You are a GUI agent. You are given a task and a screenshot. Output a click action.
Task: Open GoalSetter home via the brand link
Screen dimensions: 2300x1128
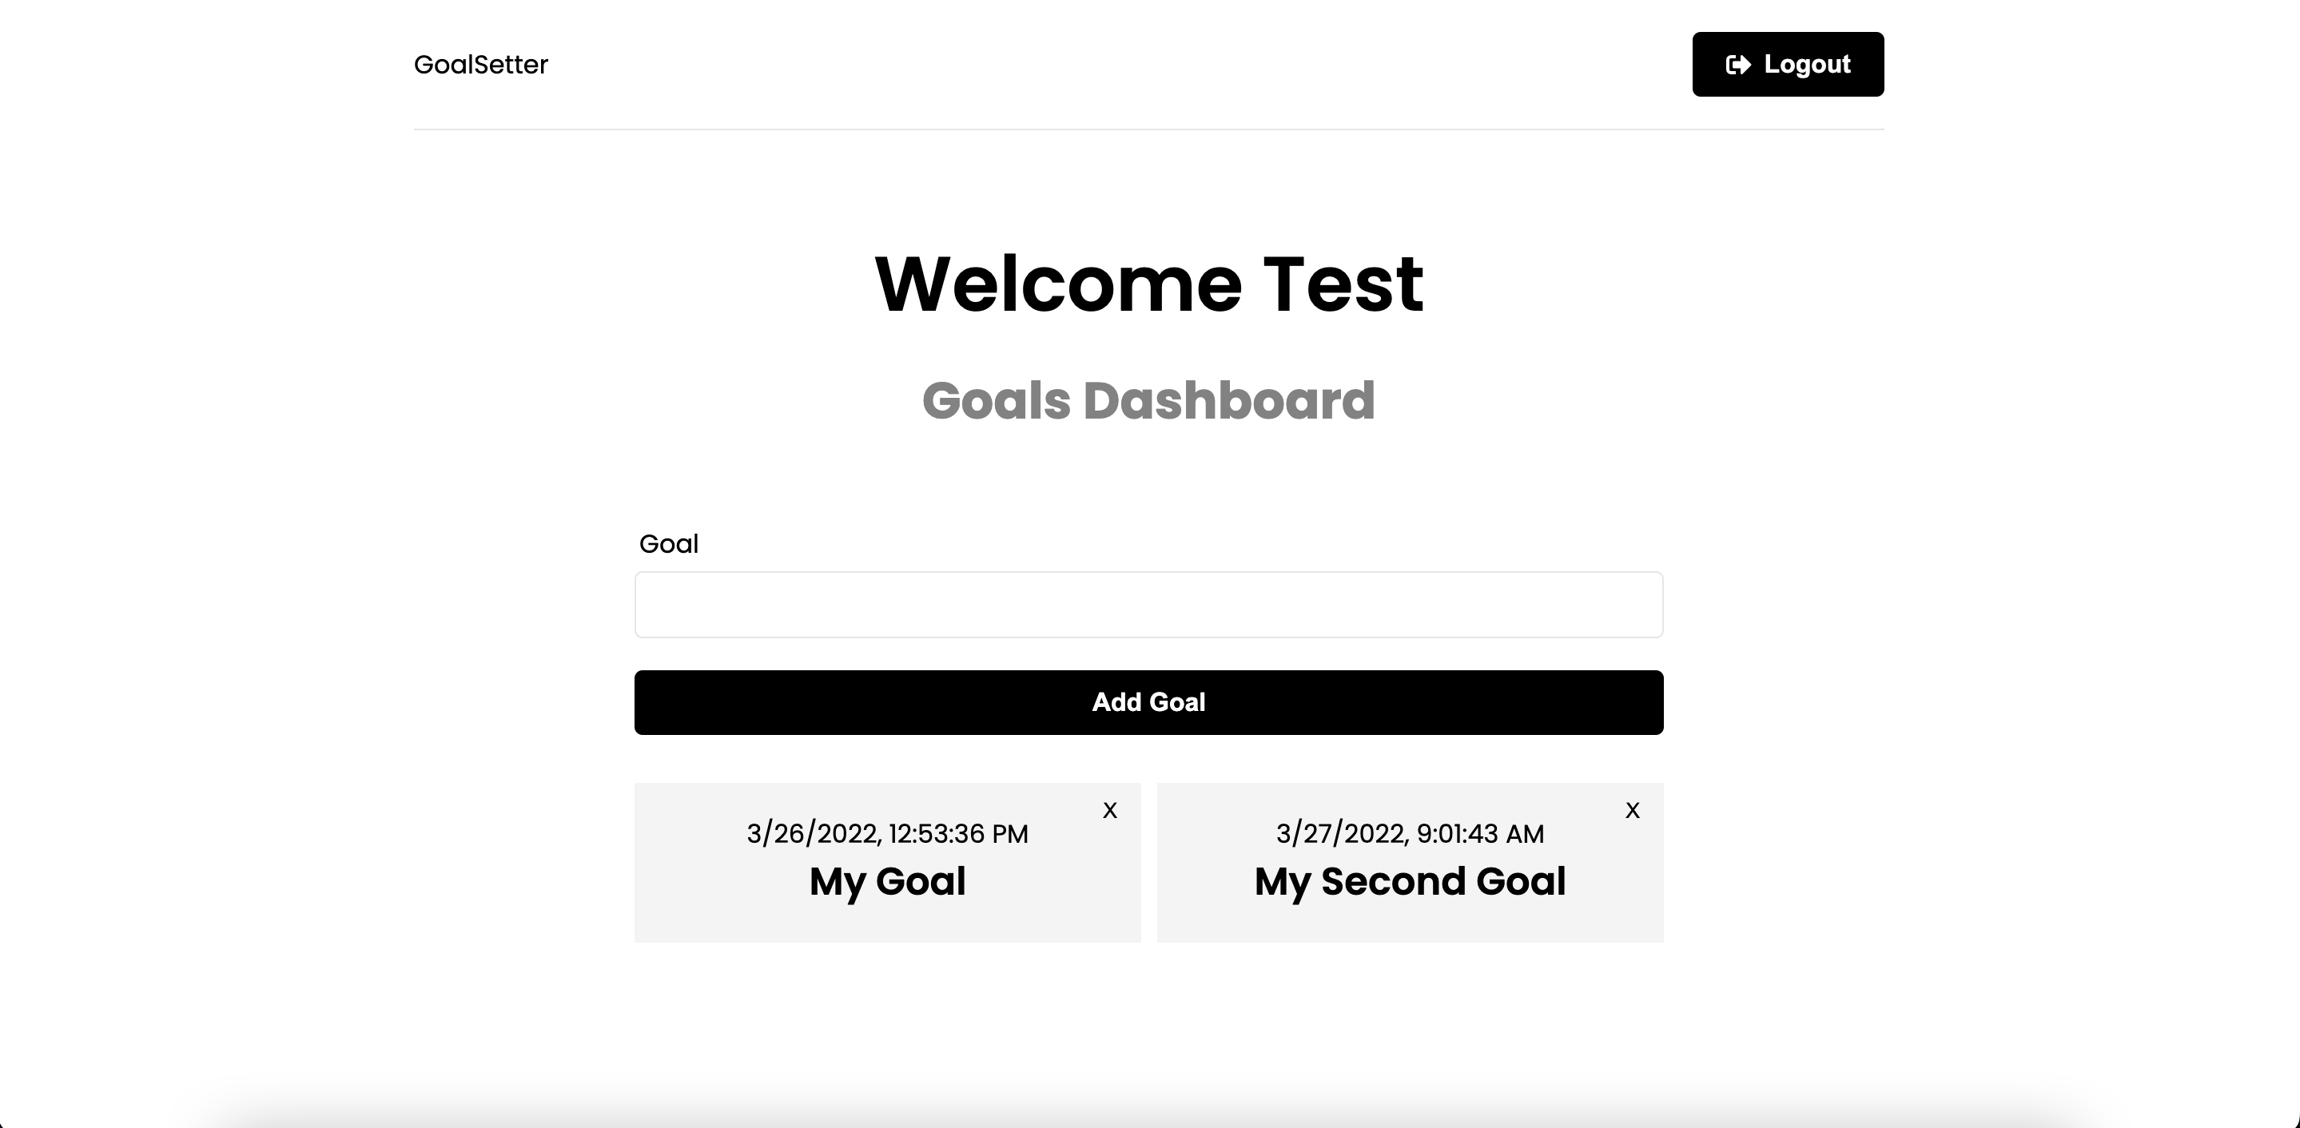(x=480, y=63)
